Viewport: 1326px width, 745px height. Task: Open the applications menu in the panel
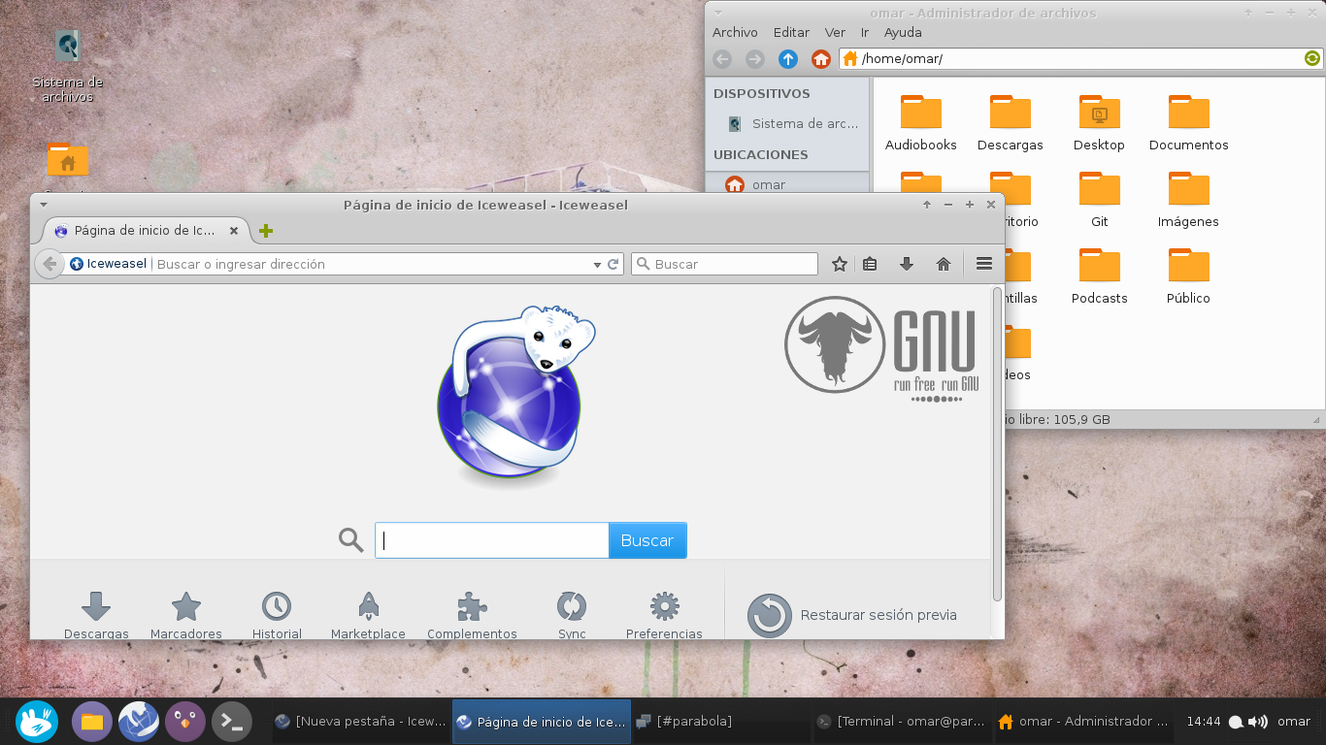point(37,722)
